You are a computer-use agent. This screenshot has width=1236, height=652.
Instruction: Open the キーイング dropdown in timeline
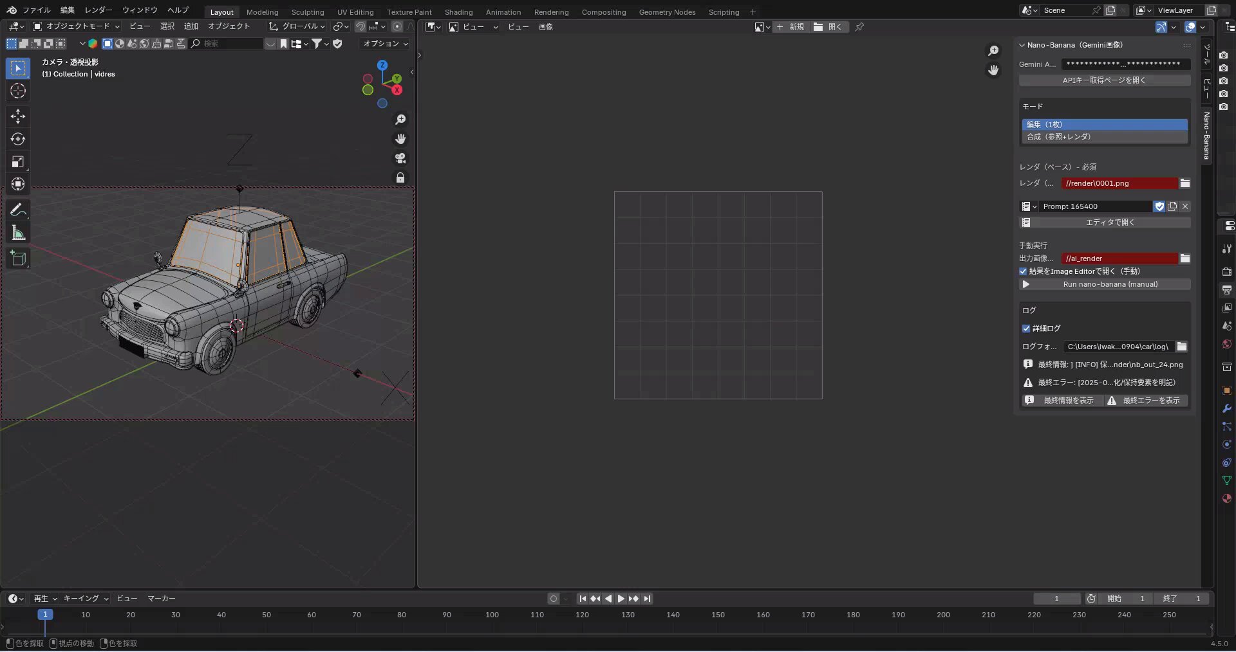click(86, 599)
